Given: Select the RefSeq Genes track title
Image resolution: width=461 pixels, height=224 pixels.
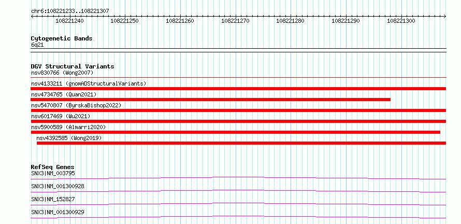Looking at the screenshot, I should pyautogui.click(x=52, y=167).
